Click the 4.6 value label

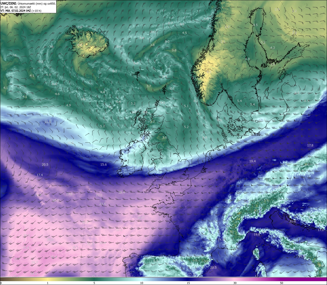[57, 94]
